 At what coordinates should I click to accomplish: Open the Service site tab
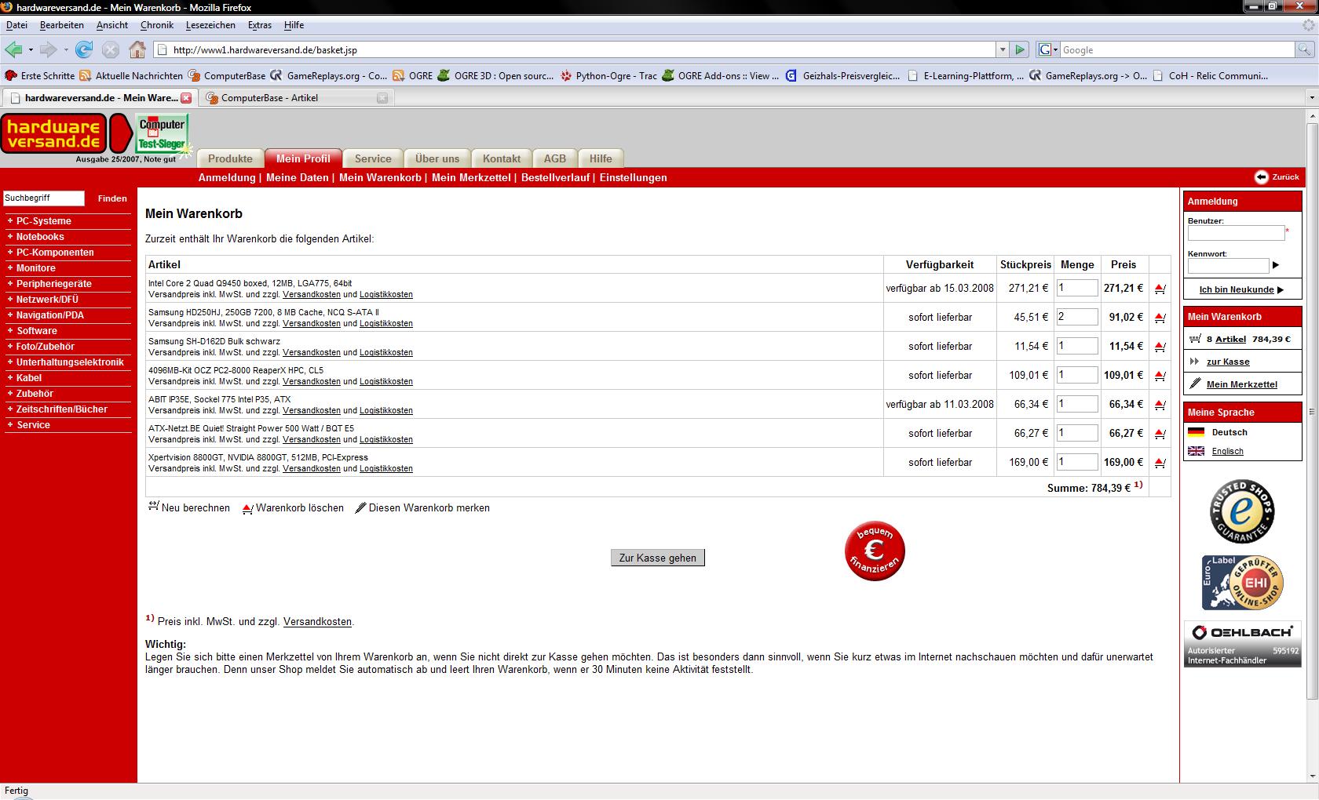373,158
